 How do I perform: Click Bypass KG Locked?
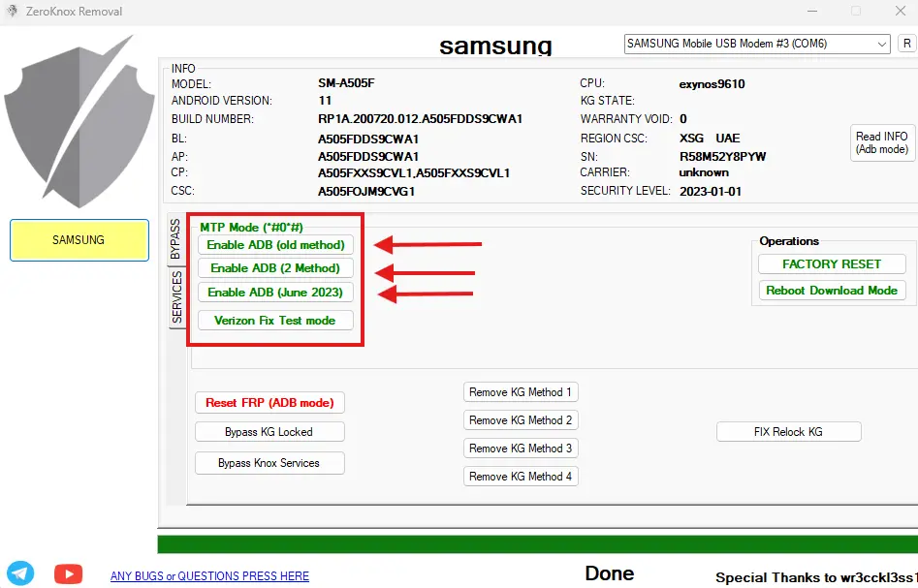click(x=269, y=432)
